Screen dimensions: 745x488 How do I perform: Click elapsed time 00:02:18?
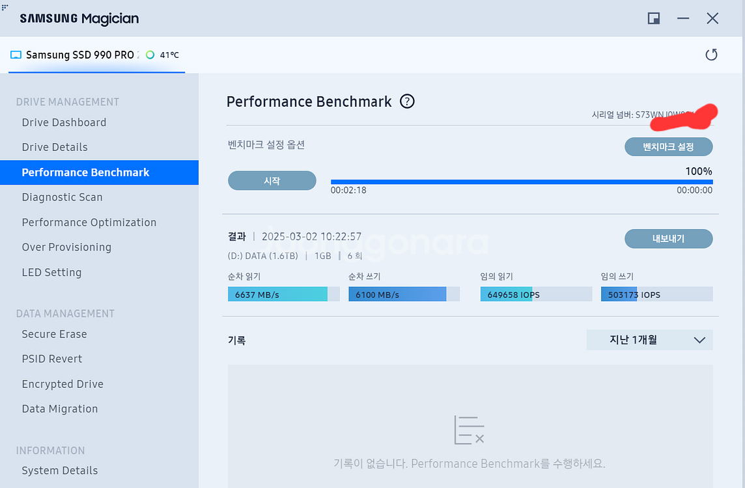pyautogui.click(x=348, y=191)
